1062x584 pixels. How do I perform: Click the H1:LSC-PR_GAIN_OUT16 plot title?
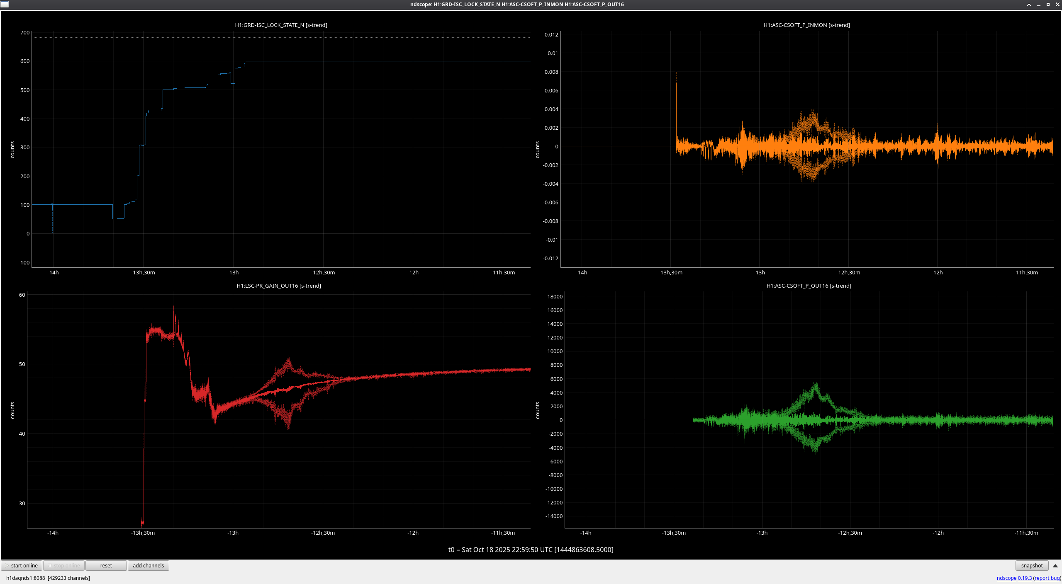(x=279, y=286)
